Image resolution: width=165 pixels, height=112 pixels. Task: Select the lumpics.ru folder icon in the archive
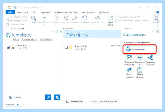pos(71,47)
